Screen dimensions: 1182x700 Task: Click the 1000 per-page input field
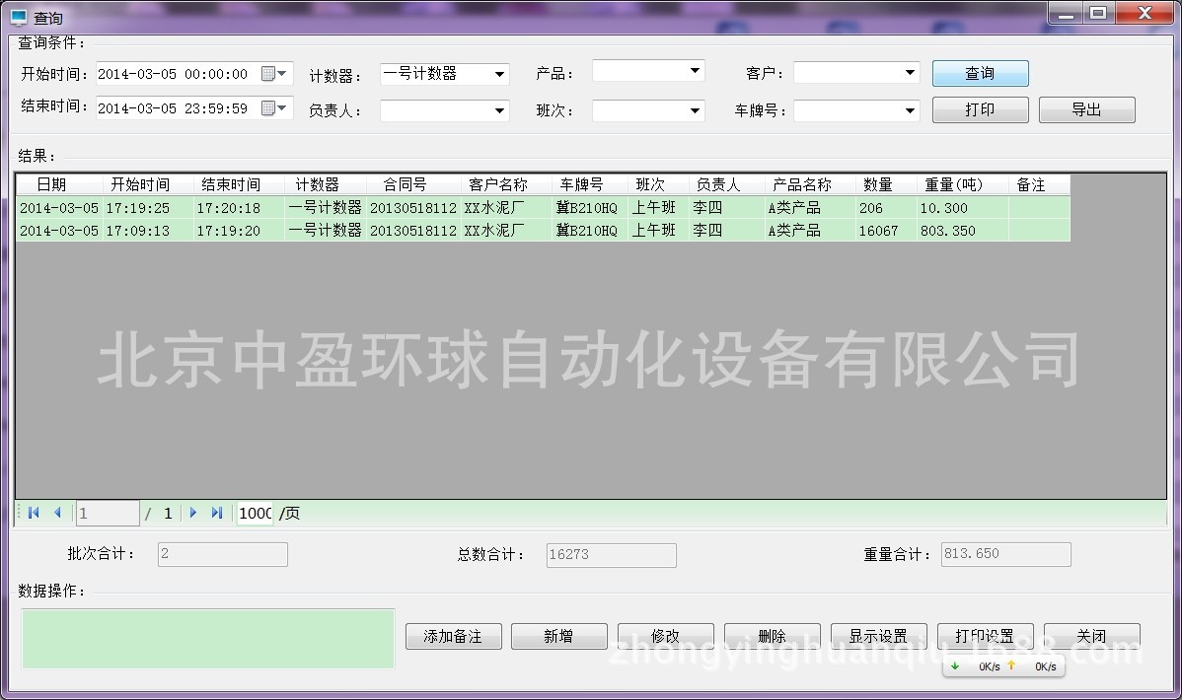coord(255,513)
